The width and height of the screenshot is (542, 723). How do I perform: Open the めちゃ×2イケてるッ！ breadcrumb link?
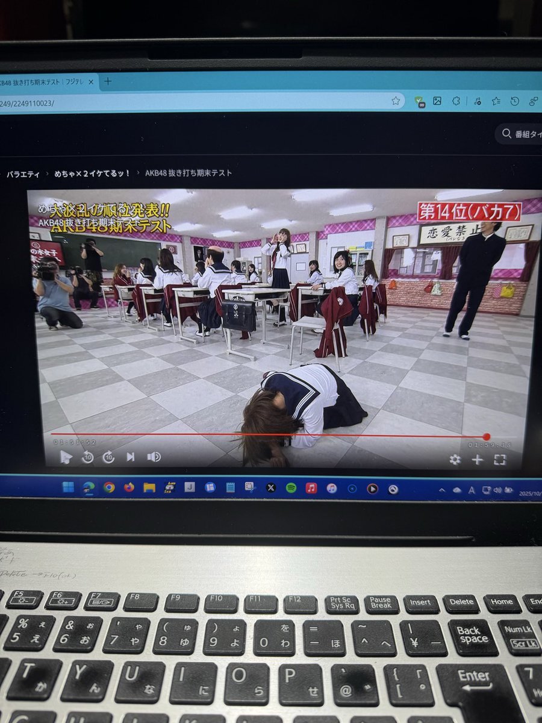click(x=92, y=174)
